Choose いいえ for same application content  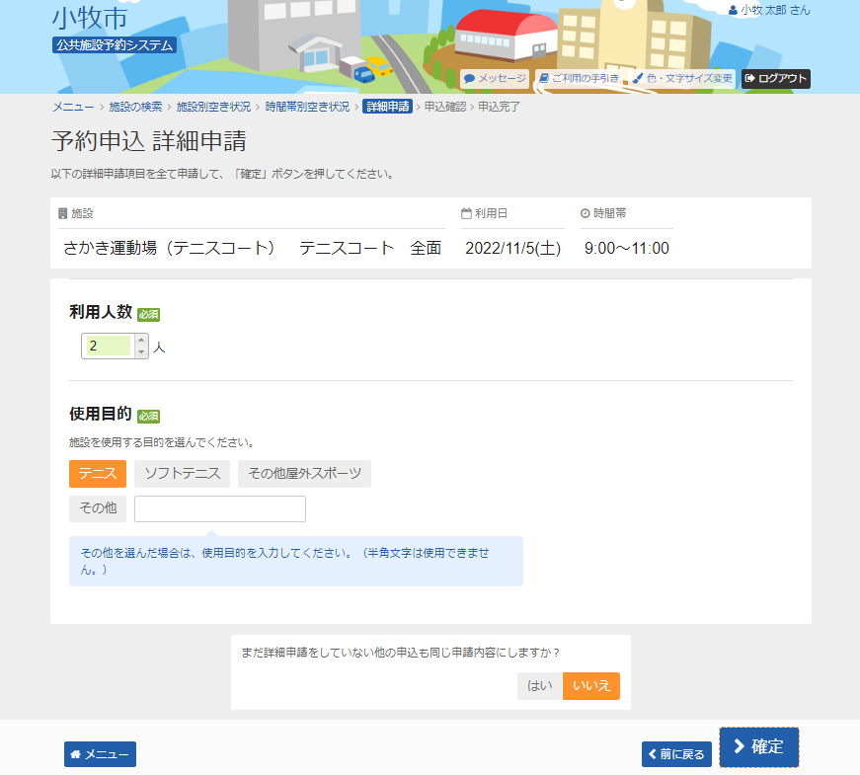click(591, 686)
